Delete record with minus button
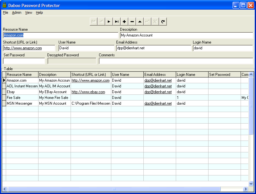Viewport: 256px width, 194px height. pos(132,21)
